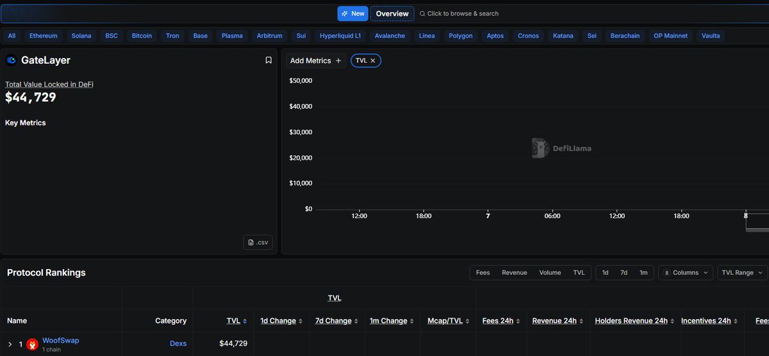The height and width of the screenshot is (356, 769).
Task: Click the $44,729 TVL cell for WoofSwap
Action: tap(233, 344)
